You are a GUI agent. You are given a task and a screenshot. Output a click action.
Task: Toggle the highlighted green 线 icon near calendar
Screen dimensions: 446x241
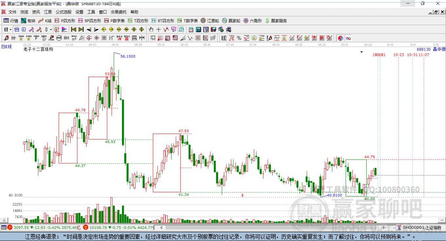(x=181, y=30)
